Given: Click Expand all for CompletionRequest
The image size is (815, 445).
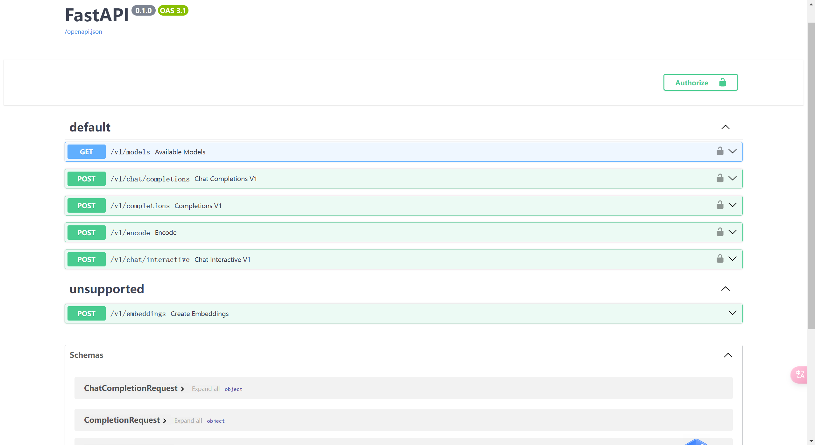Looking at the screenshot, I should click(188, 420).
